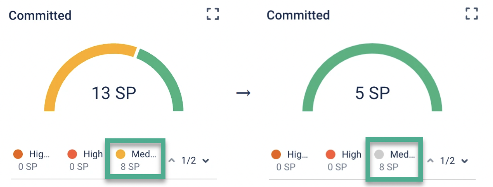Toggle the High legend dot in 13 SP chart
Viewport: 493px width, 187px height.
[72, 155]
